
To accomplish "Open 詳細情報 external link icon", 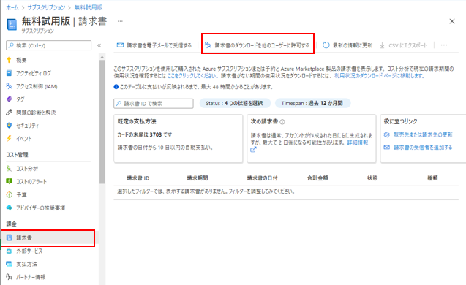I will (x=253, y=150).
